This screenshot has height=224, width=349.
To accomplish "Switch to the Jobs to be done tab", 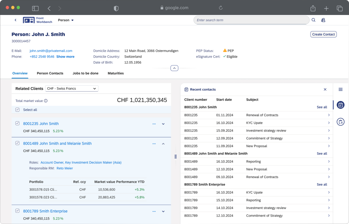I will (x=85, y=73).
